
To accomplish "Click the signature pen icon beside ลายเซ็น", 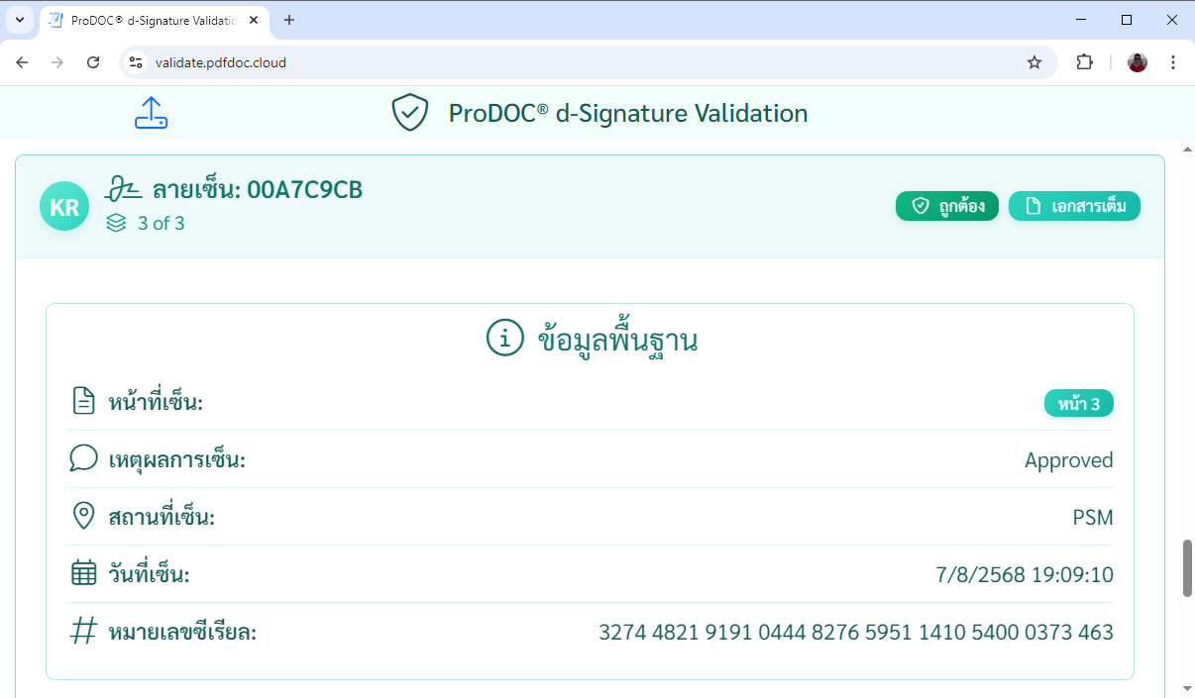I will coord(122,188).
